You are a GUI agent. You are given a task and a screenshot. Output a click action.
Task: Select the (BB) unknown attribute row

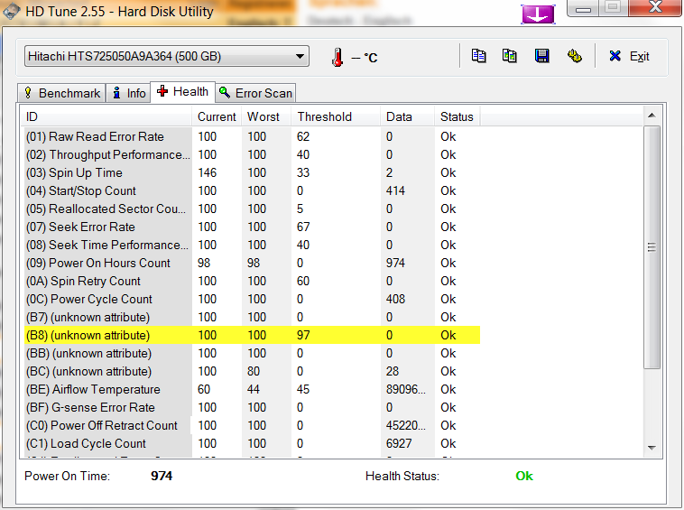tap(252, 353)
